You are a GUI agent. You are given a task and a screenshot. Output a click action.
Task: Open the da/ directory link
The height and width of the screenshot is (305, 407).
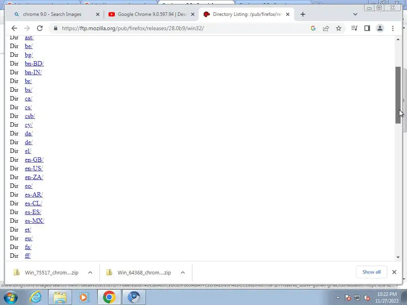[29, 133]
